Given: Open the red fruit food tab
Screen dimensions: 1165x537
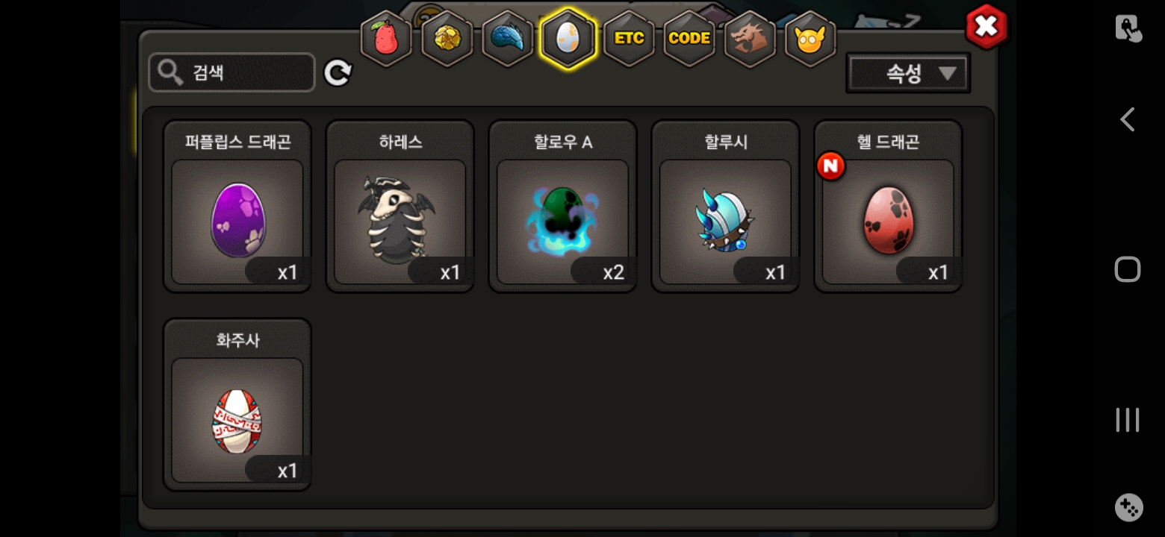Looking at the screenshot, I should pos(386,39).
